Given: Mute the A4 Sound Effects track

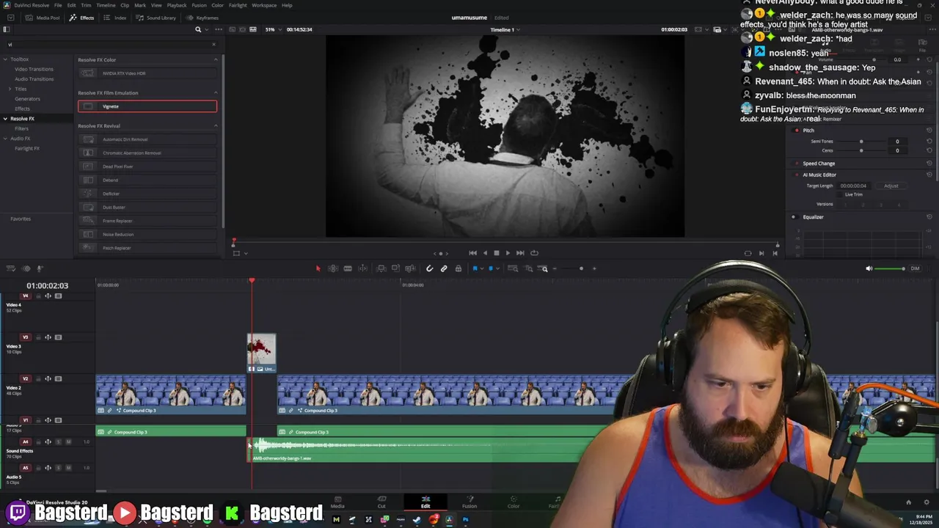Looking at the screenshot, I should pos(68,441).
